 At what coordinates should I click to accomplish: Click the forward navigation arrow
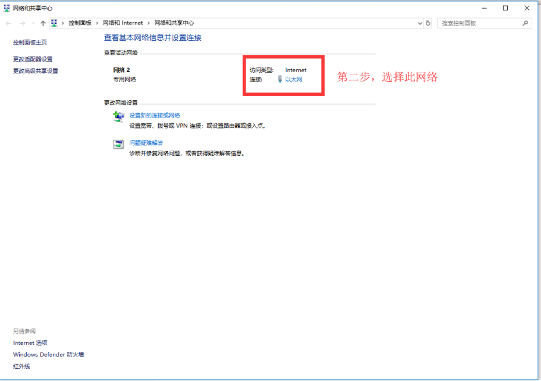22,23
